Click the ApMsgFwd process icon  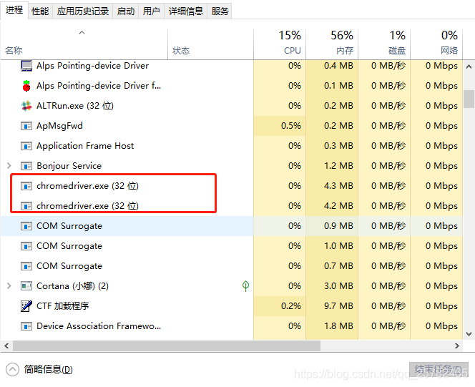26,126
